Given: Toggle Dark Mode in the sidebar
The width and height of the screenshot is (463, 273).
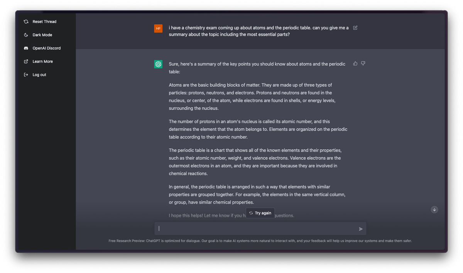Looking at the screenshot, I should (42, 35).
